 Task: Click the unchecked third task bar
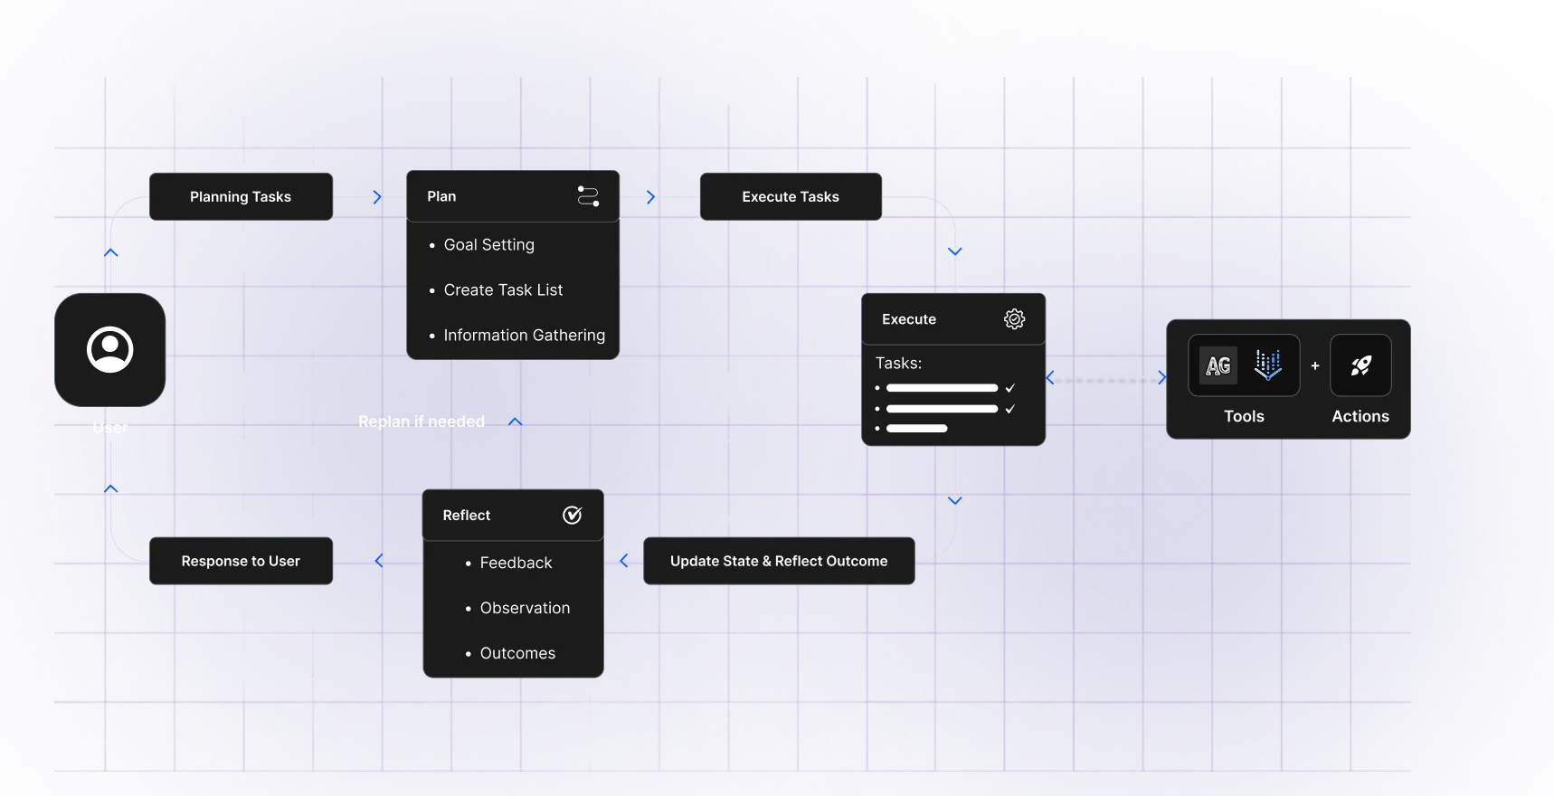pos(916,429)
